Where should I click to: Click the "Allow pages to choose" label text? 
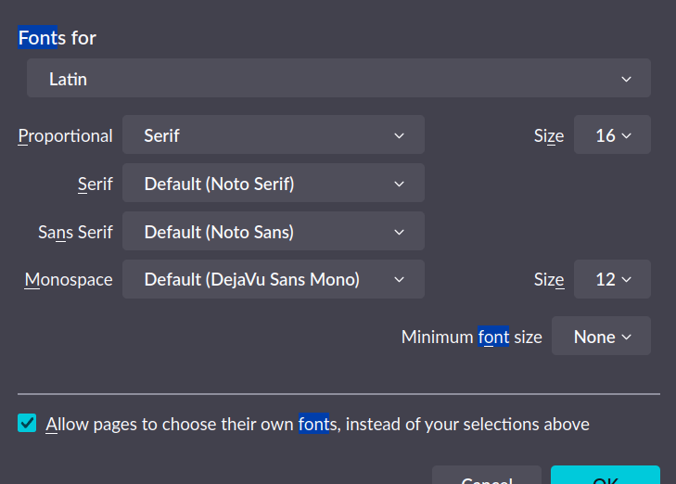(317, 424)
